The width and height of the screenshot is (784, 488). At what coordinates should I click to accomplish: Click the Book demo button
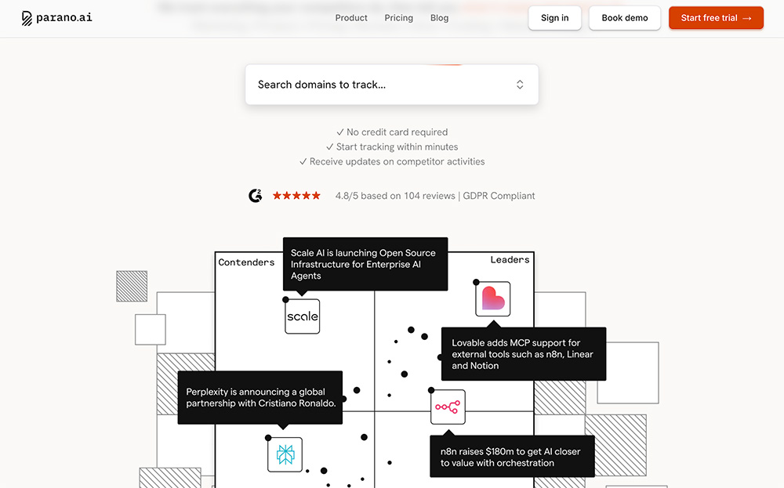point(625,18)
